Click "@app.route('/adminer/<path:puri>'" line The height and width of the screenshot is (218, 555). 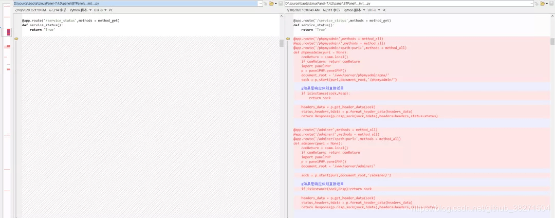pos(347,139)
